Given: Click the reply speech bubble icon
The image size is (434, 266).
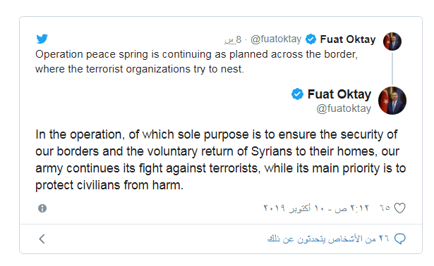Looking at the screenshot, I should coord(399,239).
